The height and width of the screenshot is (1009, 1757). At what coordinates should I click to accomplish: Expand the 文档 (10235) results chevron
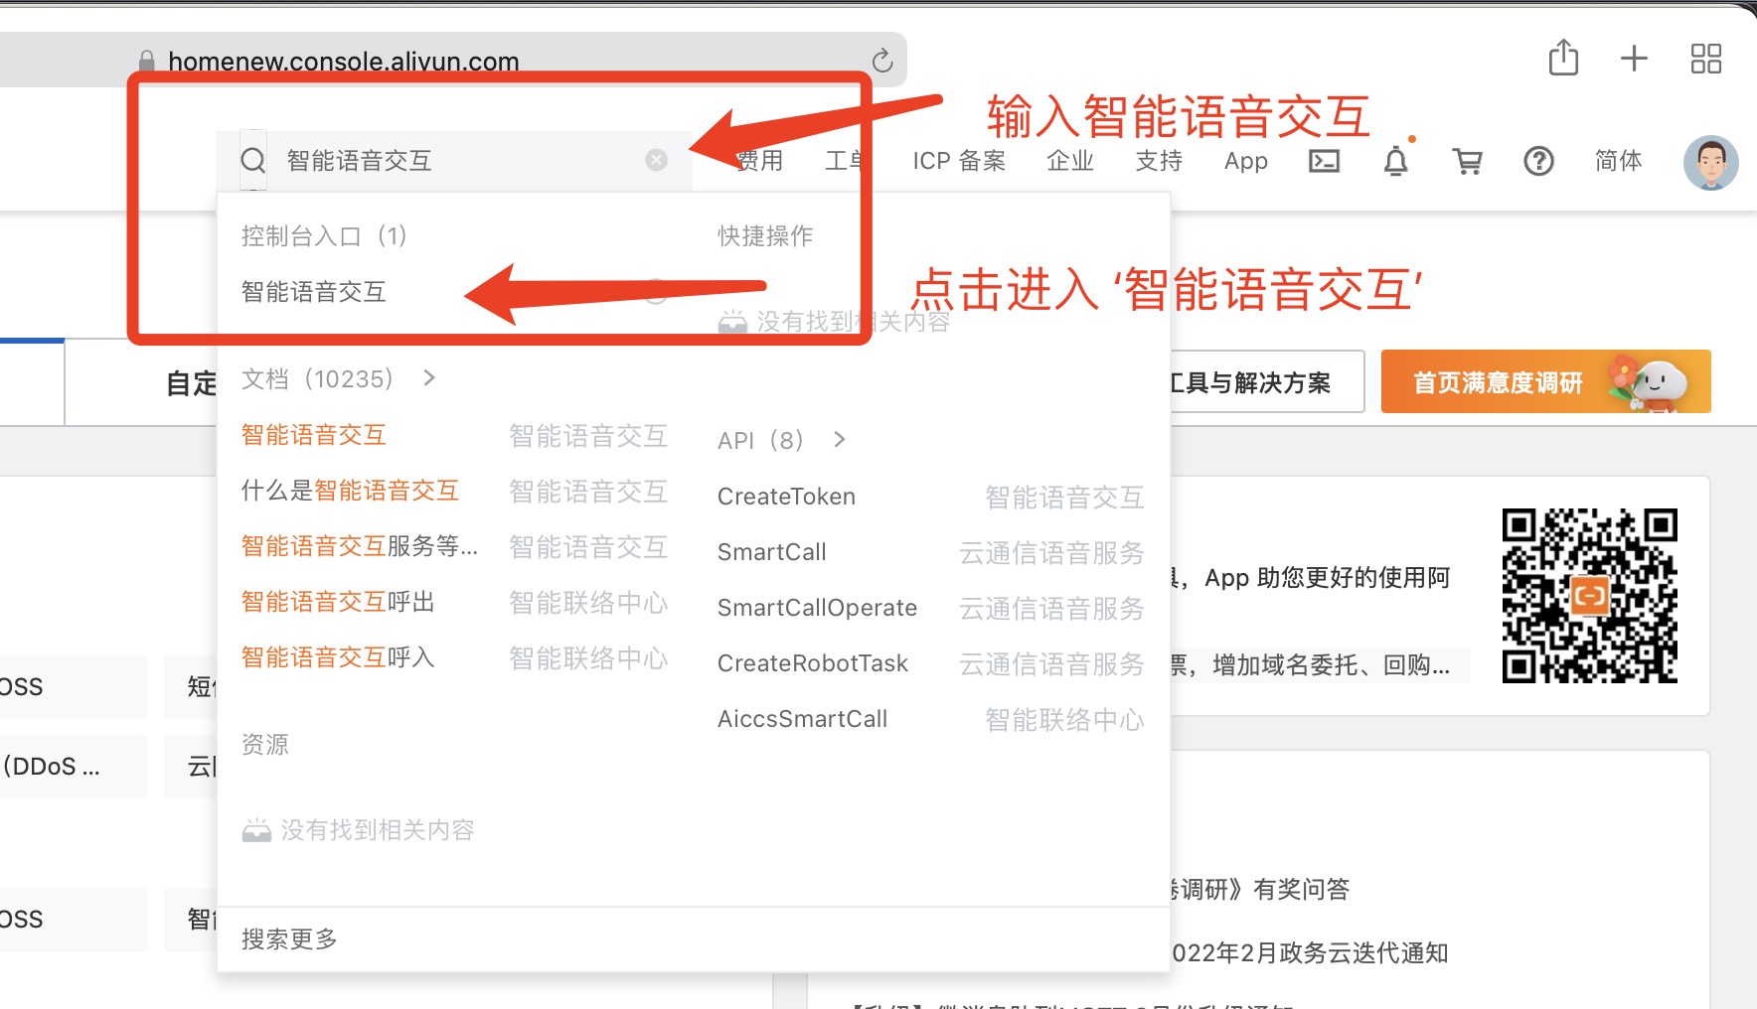pos(429,378)
